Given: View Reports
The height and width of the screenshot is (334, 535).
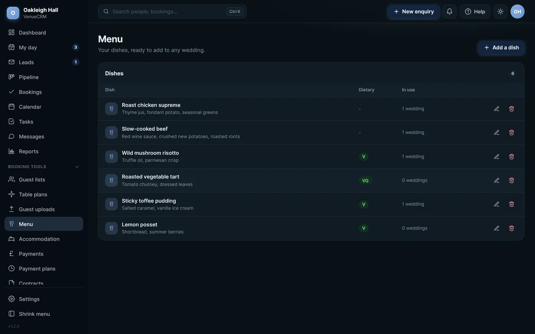Looking at the screenshot, I should click(x=44, y=151).
